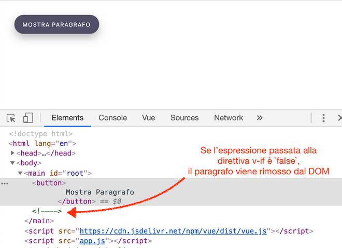The image size is (342, 248).
Task: Open the Network tab
Action: coord(229,118)
